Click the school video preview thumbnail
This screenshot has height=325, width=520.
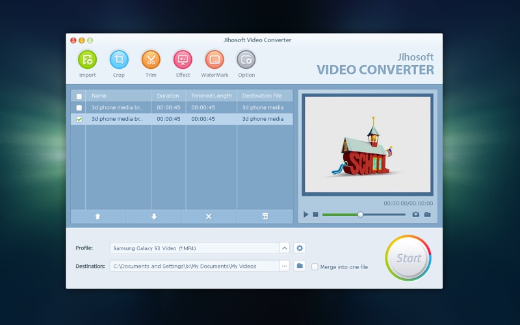pos(367,144)
